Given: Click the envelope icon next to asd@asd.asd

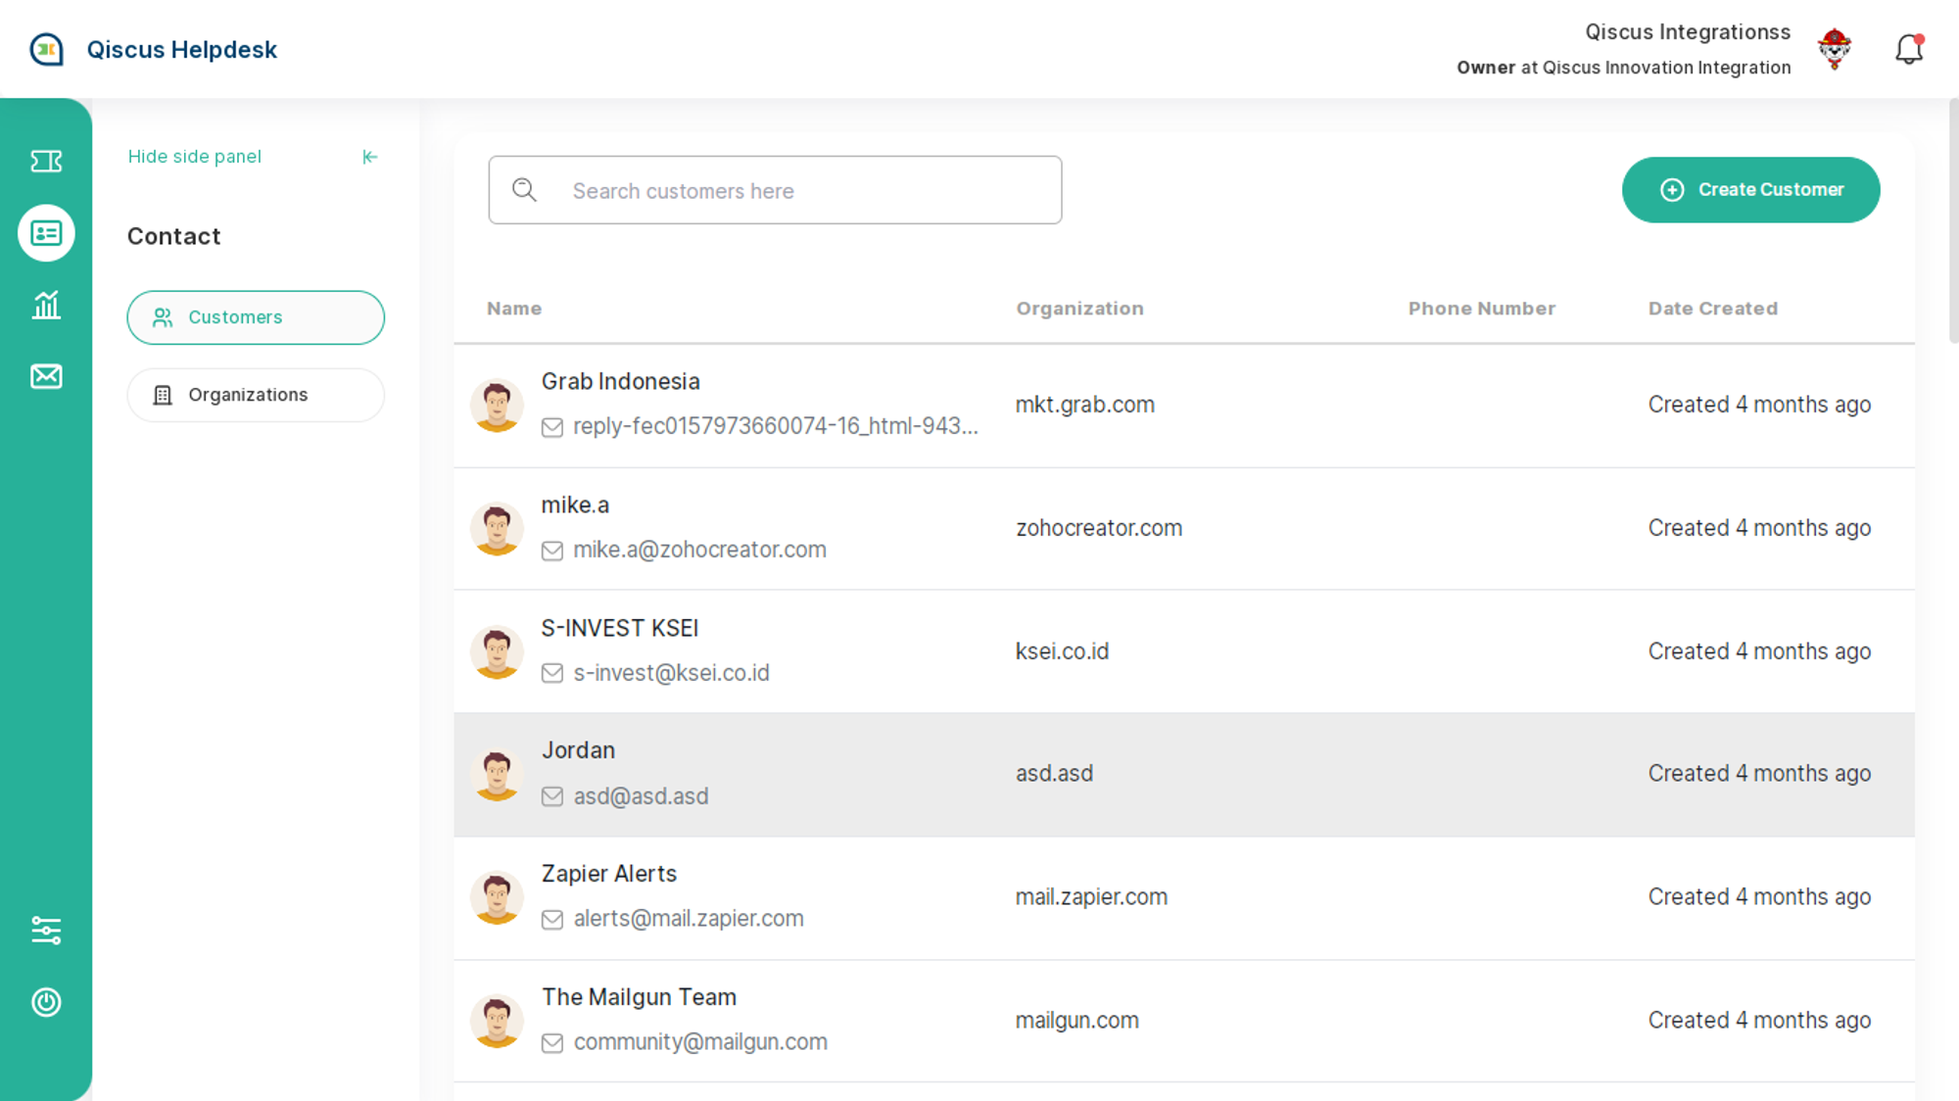Looking at the screenshot, I should coord(552,797).
